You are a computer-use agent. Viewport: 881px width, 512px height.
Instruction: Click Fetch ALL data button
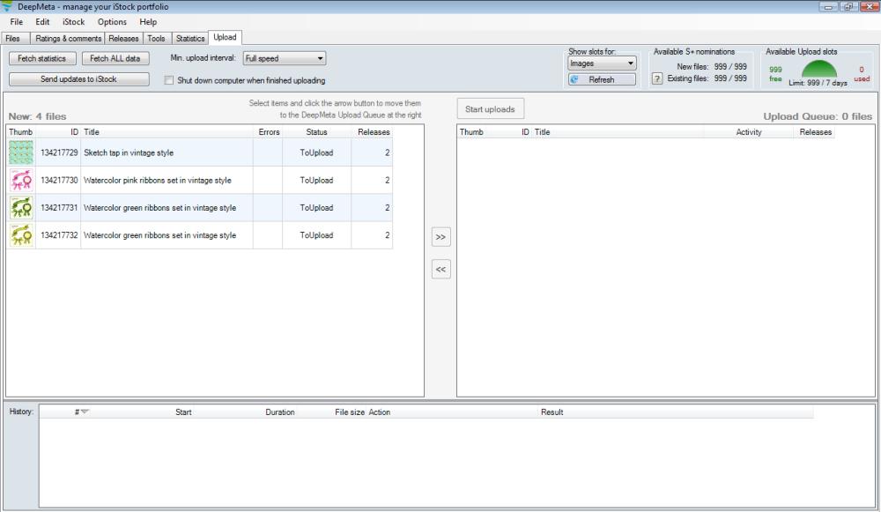coord(115,58)
